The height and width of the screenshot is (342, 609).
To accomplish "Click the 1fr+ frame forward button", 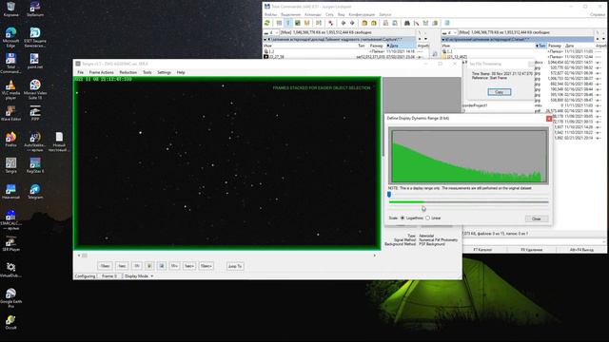I will [174, 266].
